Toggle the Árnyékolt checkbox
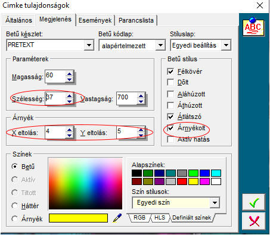 [x=170, y=128]
